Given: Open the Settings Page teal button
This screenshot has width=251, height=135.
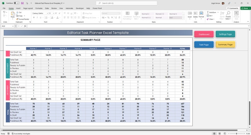Looking at the screenshot, I should pos(225,34).
